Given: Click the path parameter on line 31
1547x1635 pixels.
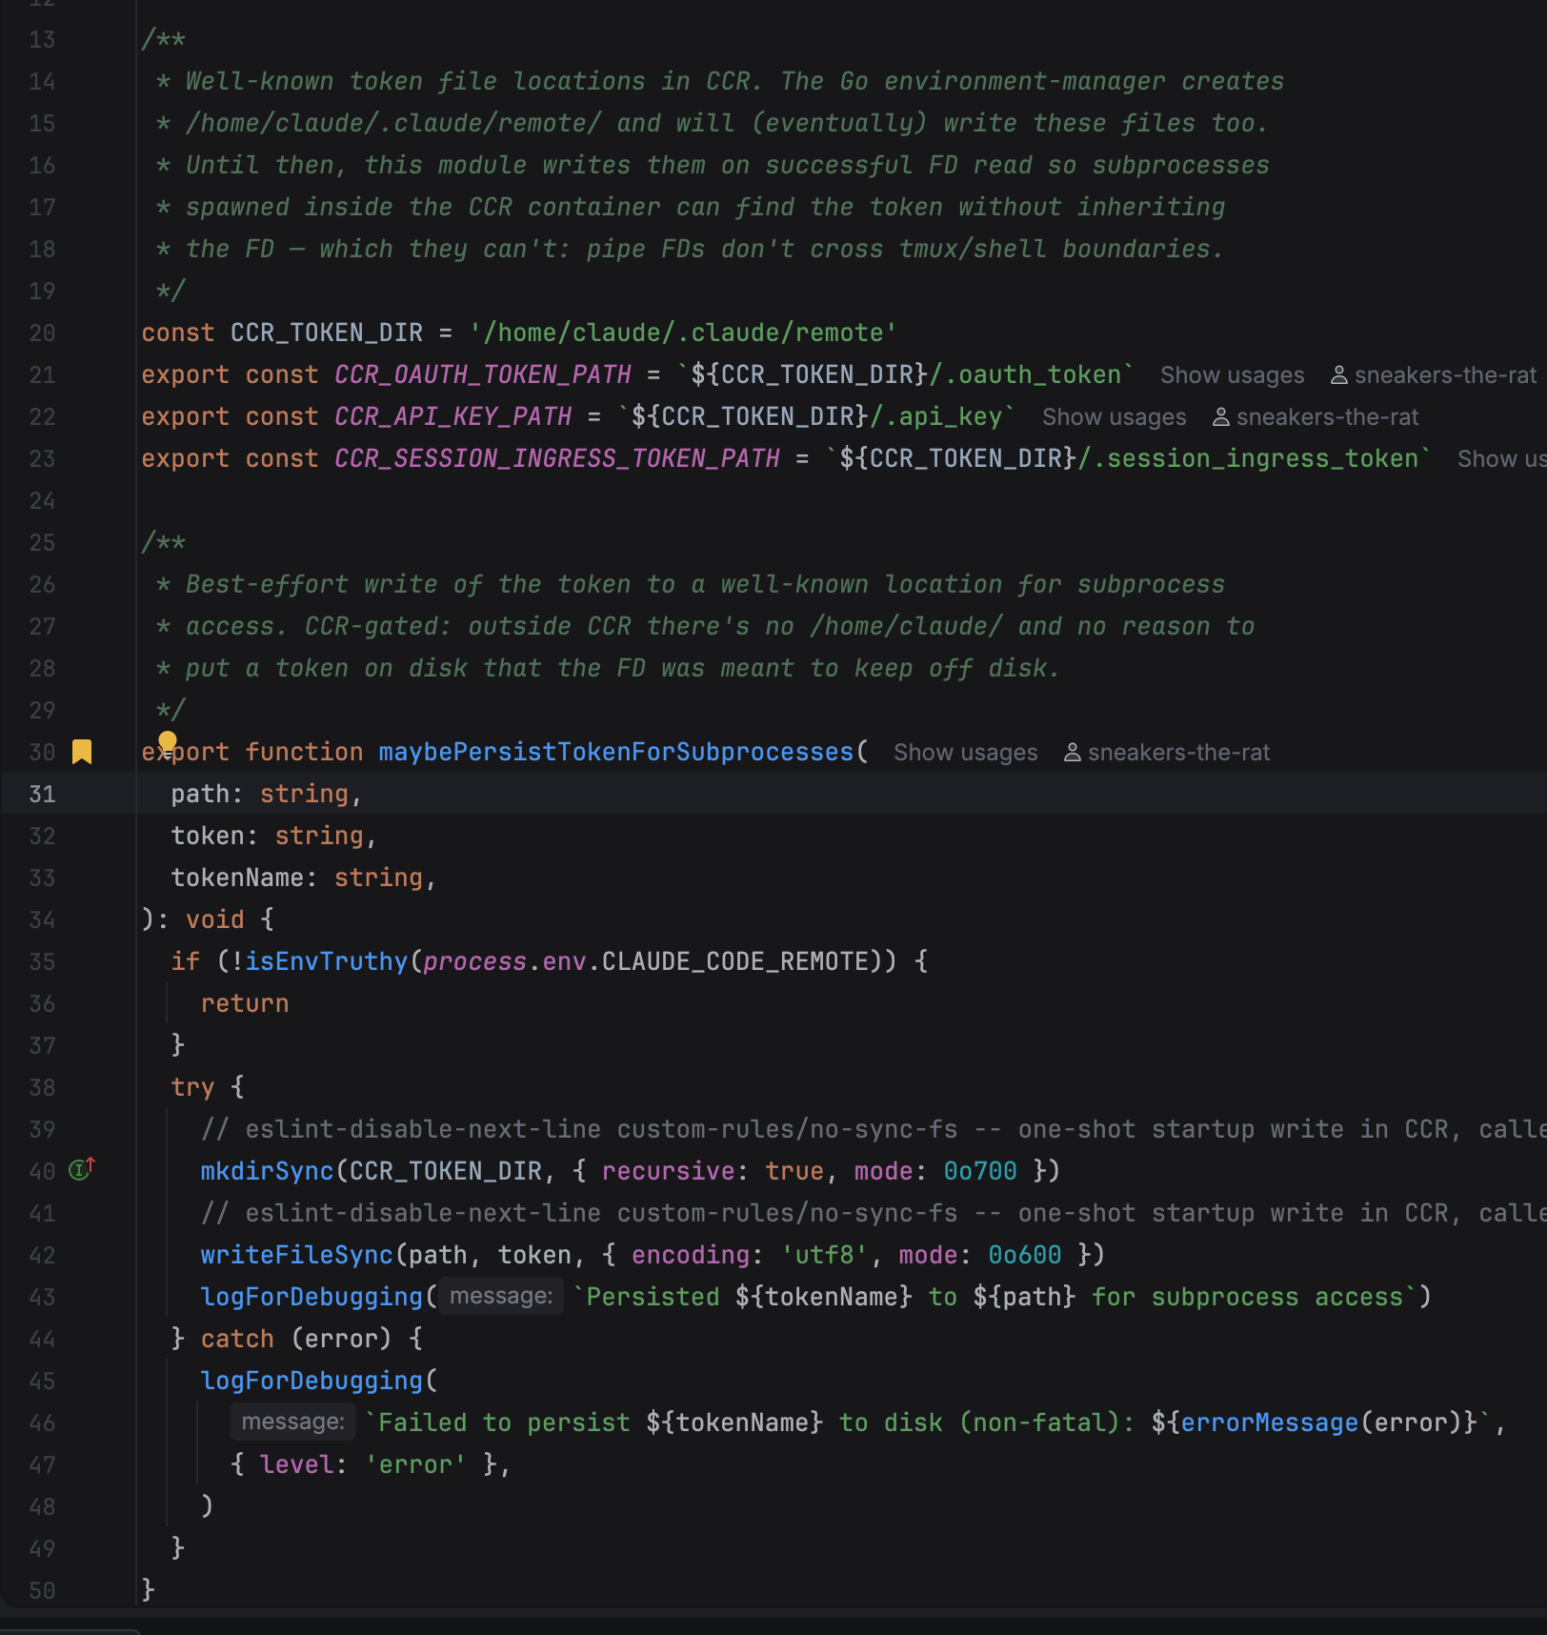Looking at the screenshot, I should (200, 794).
